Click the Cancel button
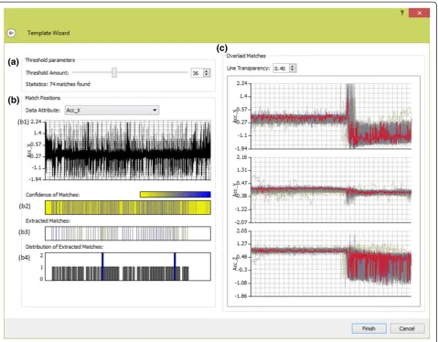This screenshot has width=438, height=342. 407,328
